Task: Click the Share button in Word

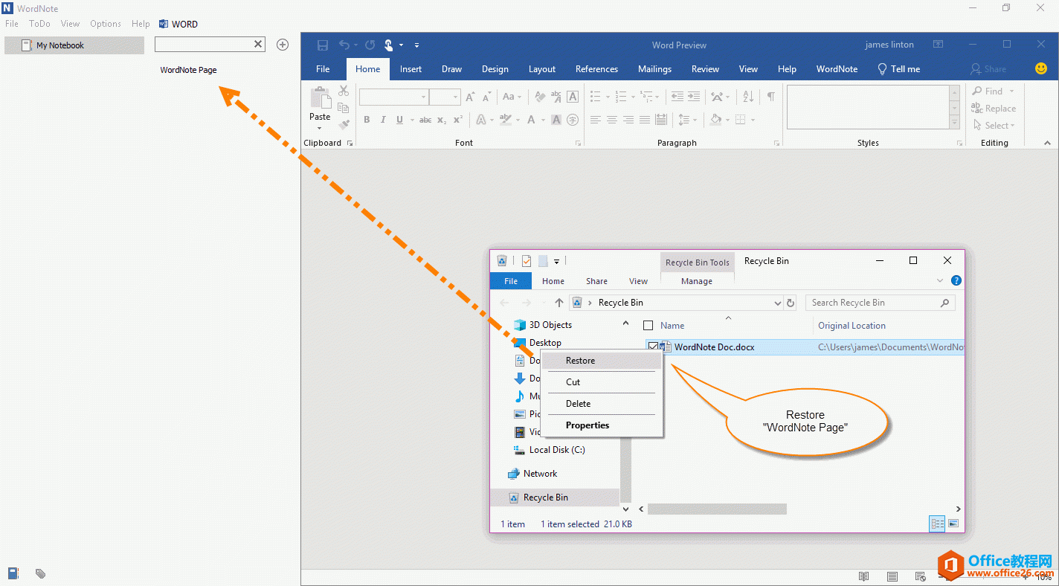Action: [988, 69]
